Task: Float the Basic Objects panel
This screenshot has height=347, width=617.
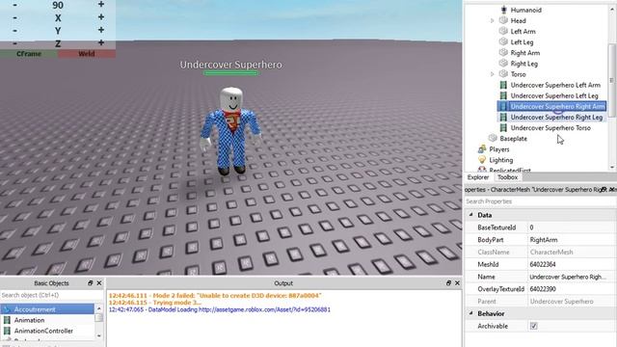Action: [x=90, y=282]
